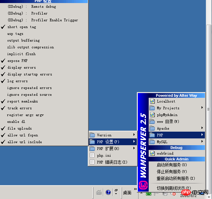This screenshot has width=212, height=199.
Task: Expand PHP 设置 submenu arrow
Action: 134,141
